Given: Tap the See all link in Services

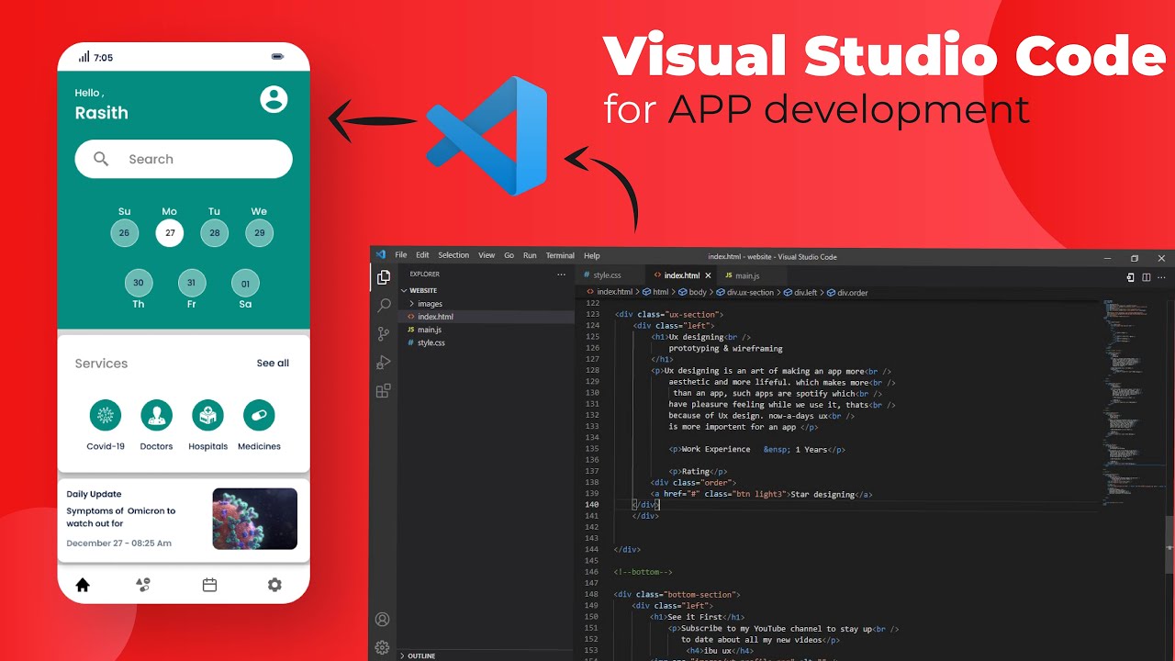Looking at the screenshot, I should pos(273,363).
